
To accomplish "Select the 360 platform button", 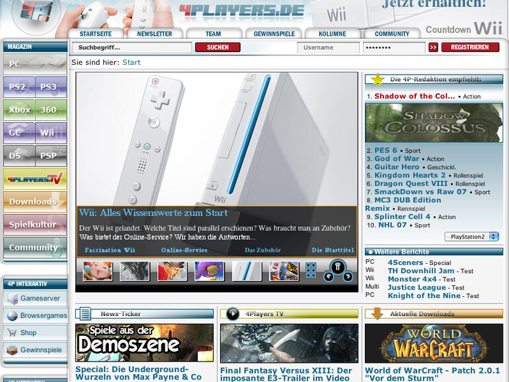I will (x=51, y=110).
